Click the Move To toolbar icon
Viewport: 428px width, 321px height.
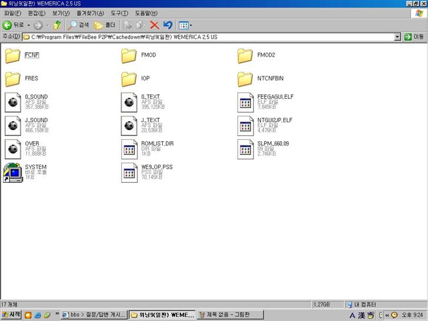tap(127, 25)
